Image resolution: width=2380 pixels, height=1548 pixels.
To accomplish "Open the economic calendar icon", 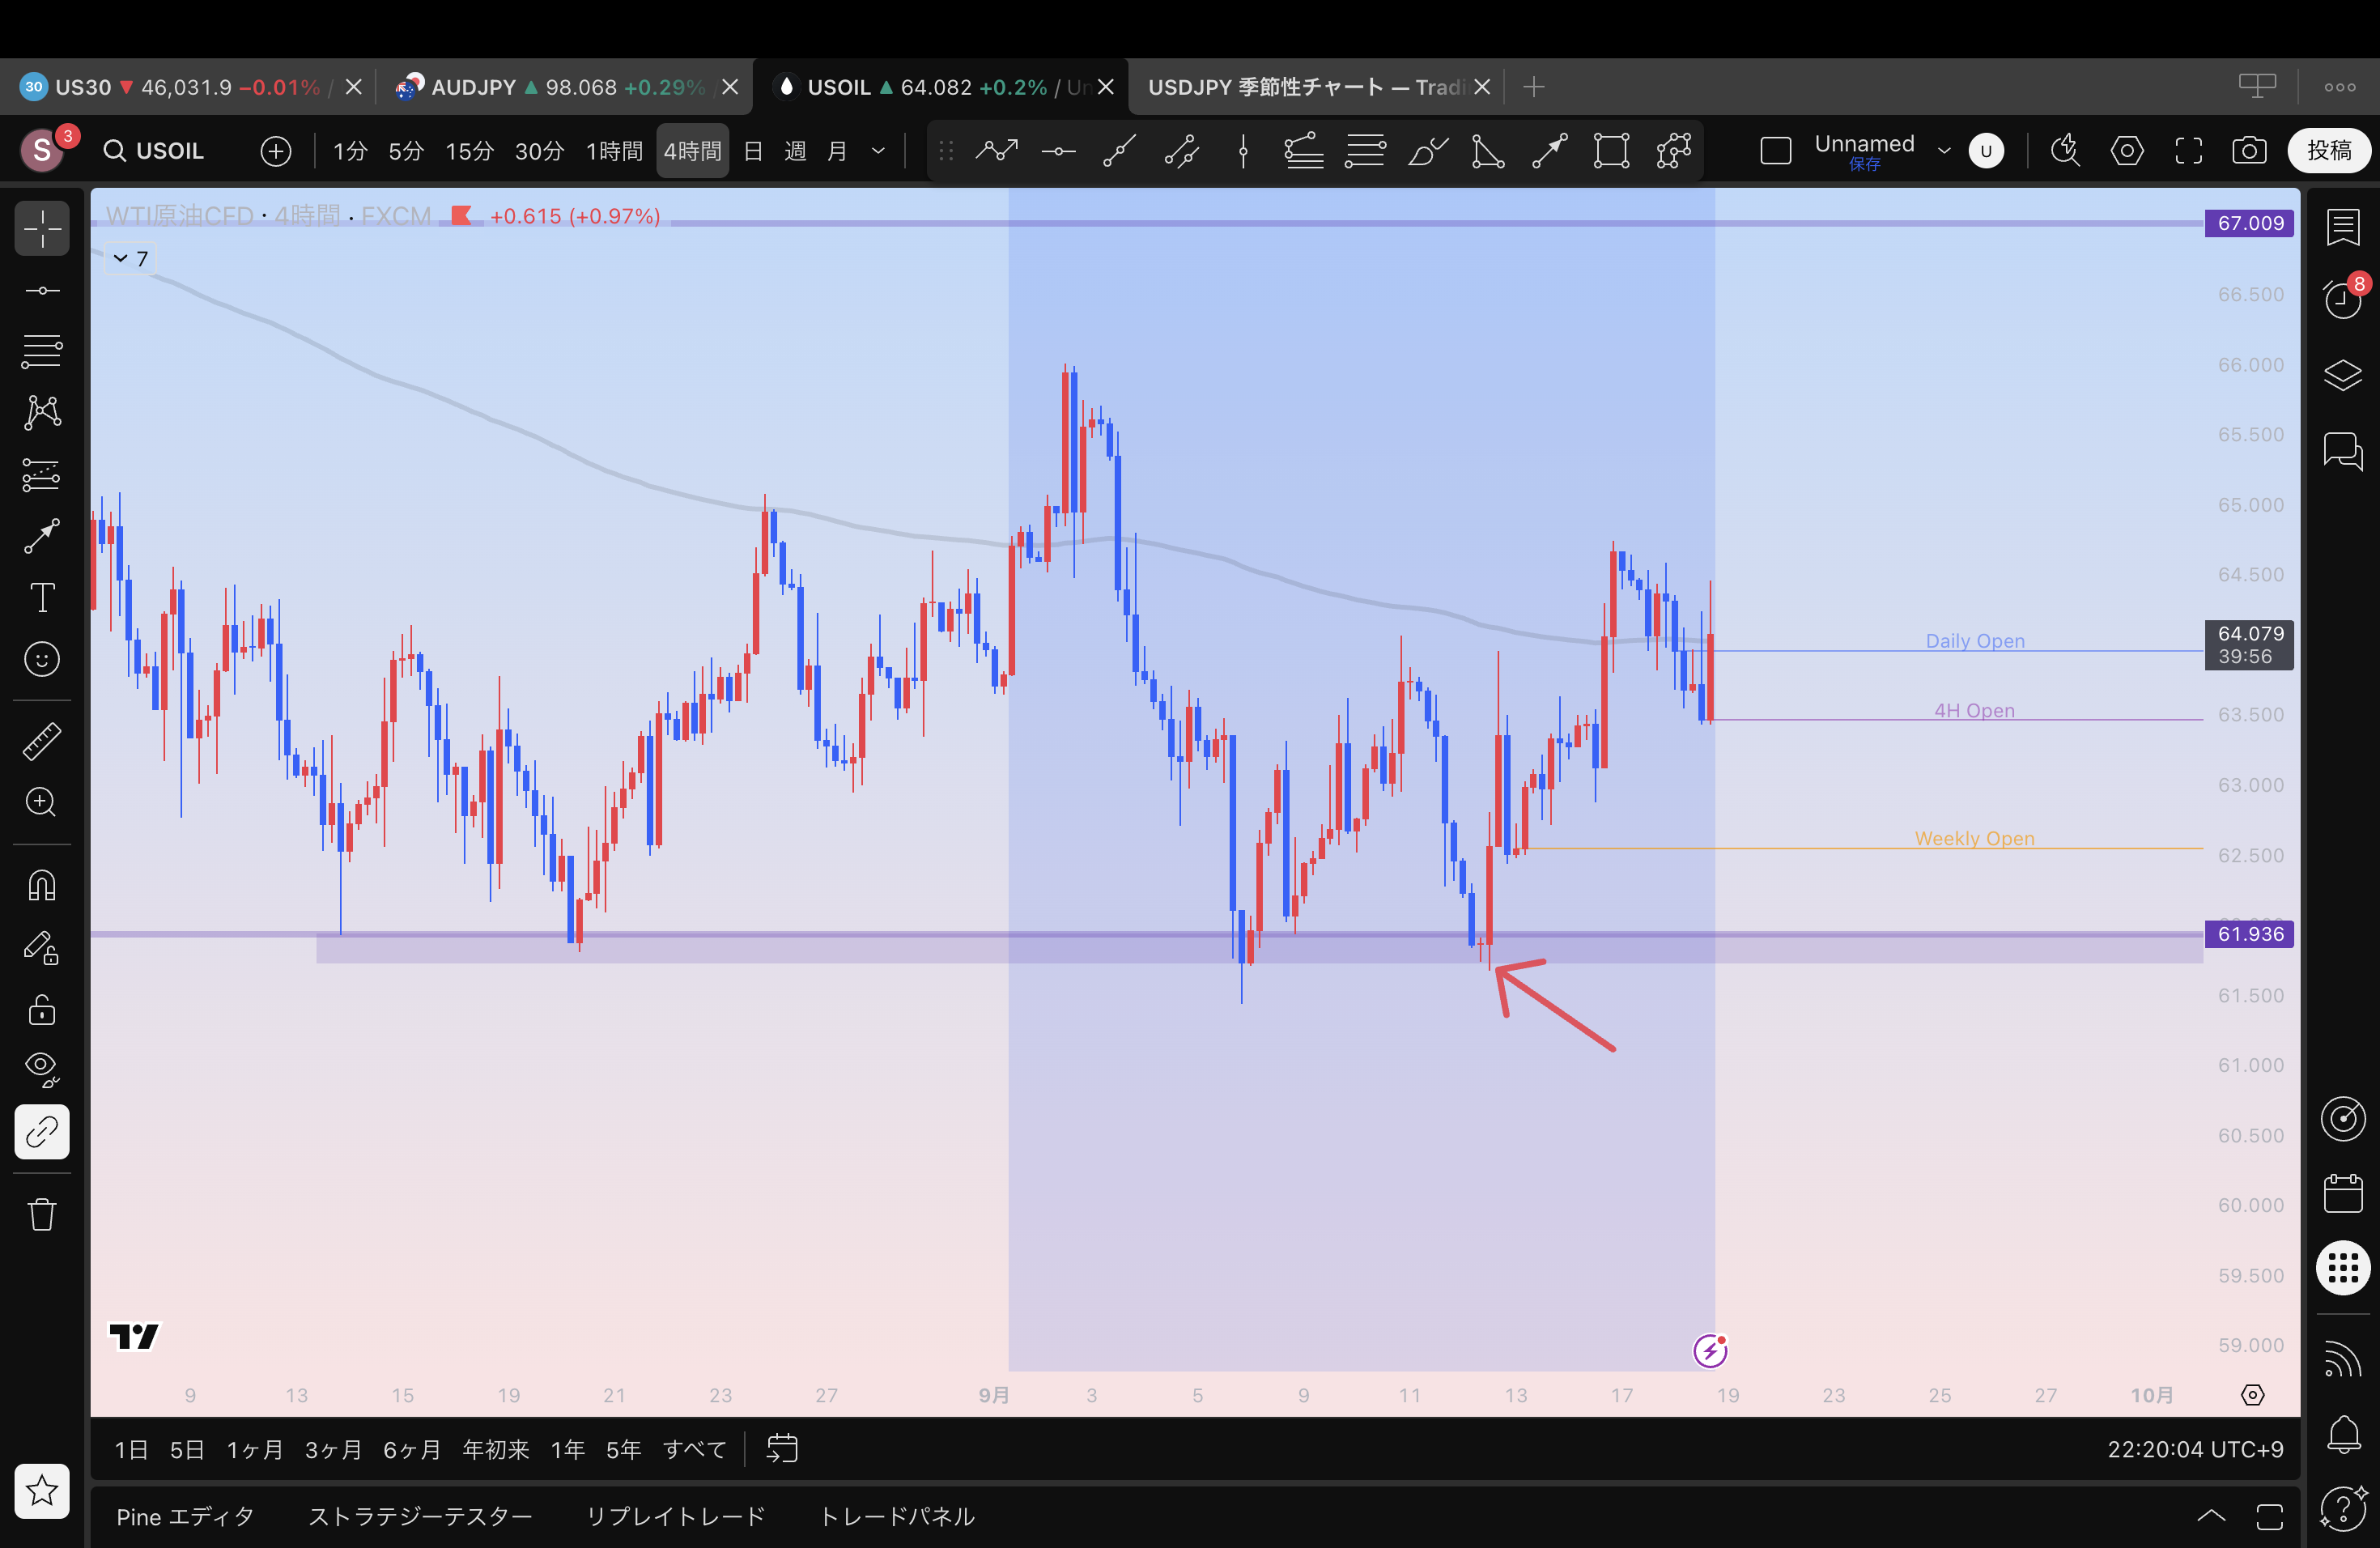I will click(x=2343, y=1194).
